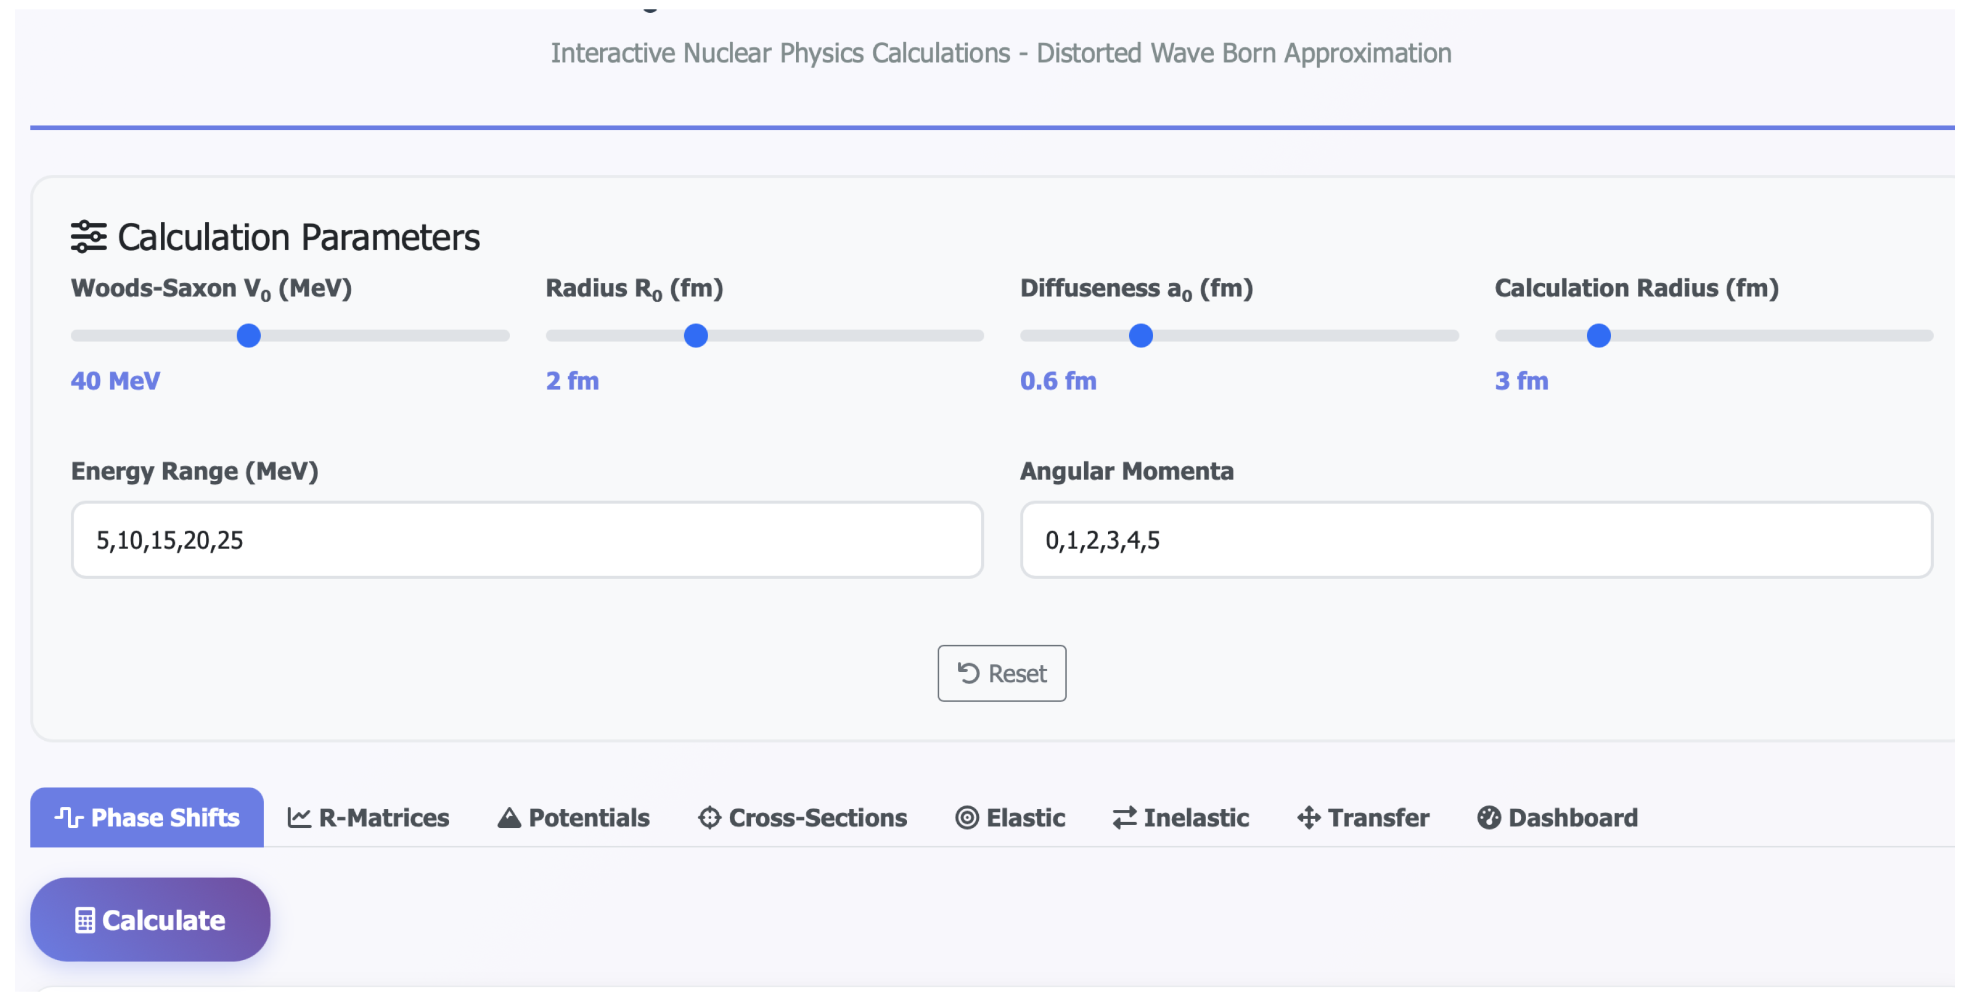
Task: Click the R-Matrices chart icon
Action: [299, 817]
